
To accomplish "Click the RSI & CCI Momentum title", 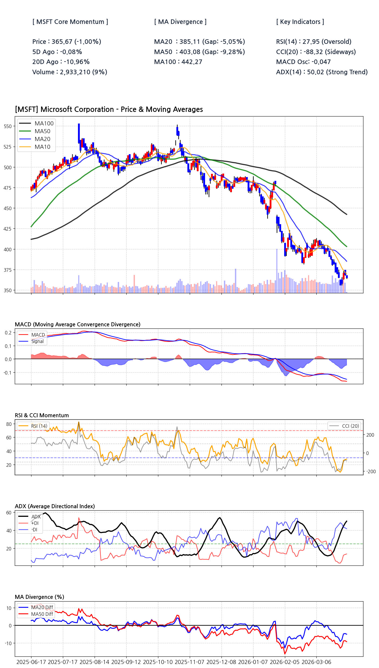I will [42, 415].
